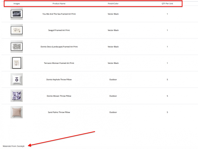This screenshot has height=149, width=198.
Task: Click the QTY Per Unit column header
Action: (167, 4)
